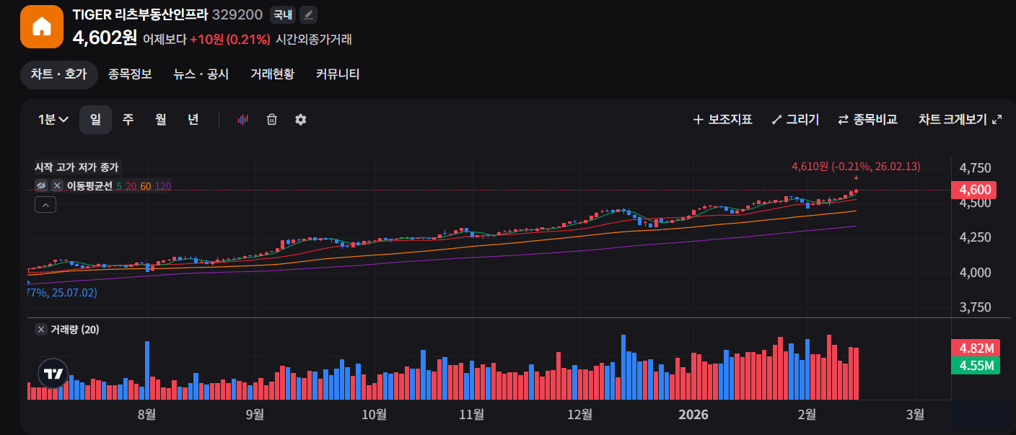Open the 1분 minute interval dropdown
The width and height of the screenshot is (1016, 435).
tap(53, 120)
